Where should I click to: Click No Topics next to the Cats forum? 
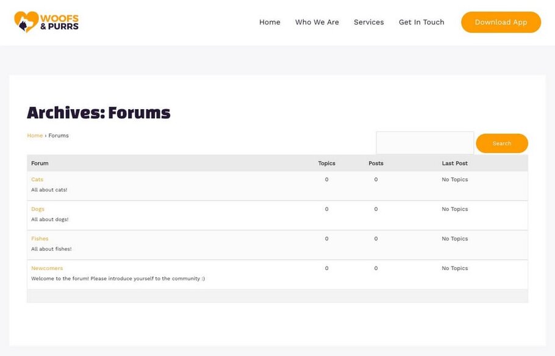click(x=454, y=179)
